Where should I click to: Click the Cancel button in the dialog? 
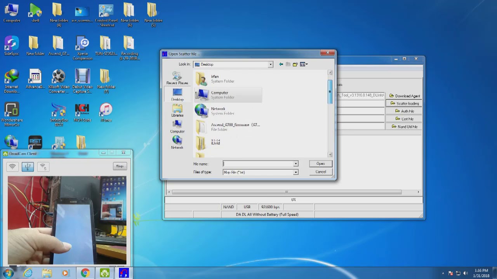click(320, 172)
